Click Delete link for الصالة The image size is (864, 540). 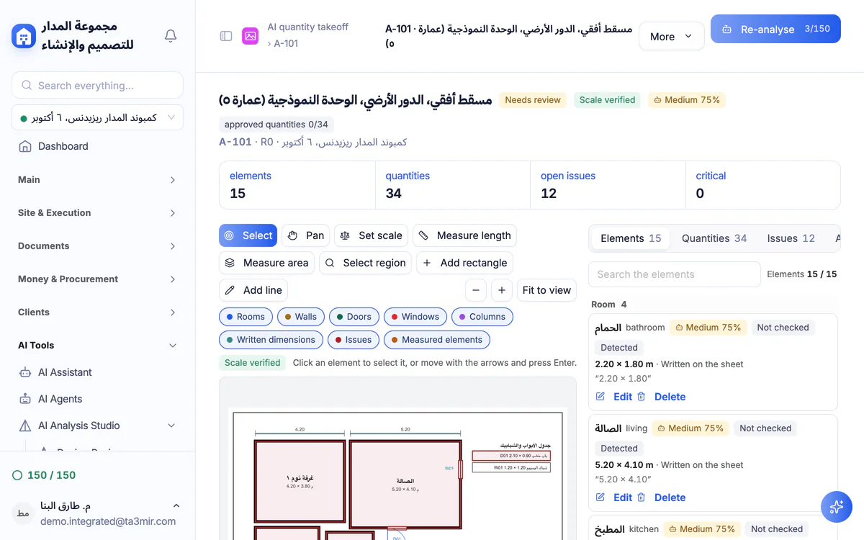click(670, 498)
